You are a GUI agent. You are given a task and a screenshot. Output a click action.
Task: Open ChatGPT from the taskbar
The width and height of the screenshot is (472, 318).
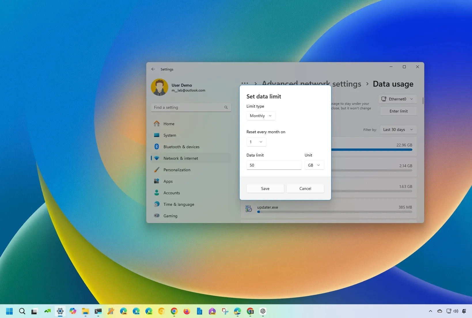[263, 311]
